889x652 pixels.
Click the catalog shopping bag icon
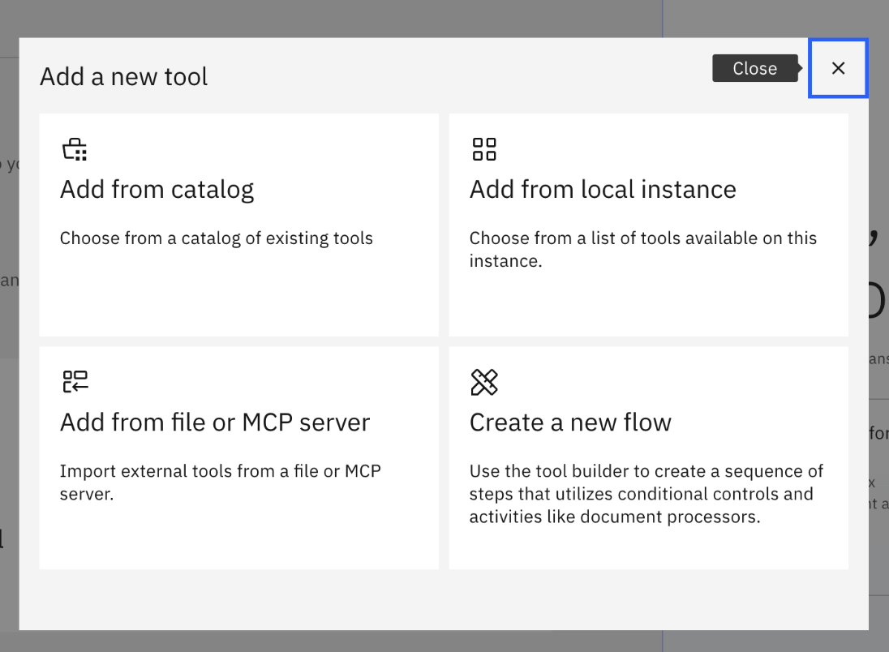tap(75, 149)
